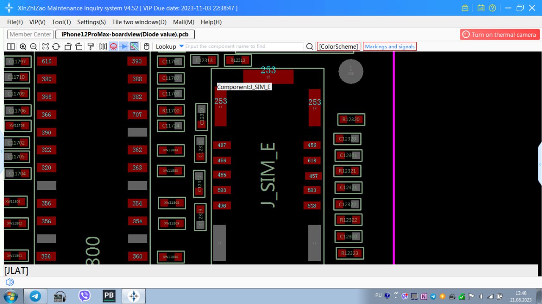Click the help question icon in title bar

492,8
